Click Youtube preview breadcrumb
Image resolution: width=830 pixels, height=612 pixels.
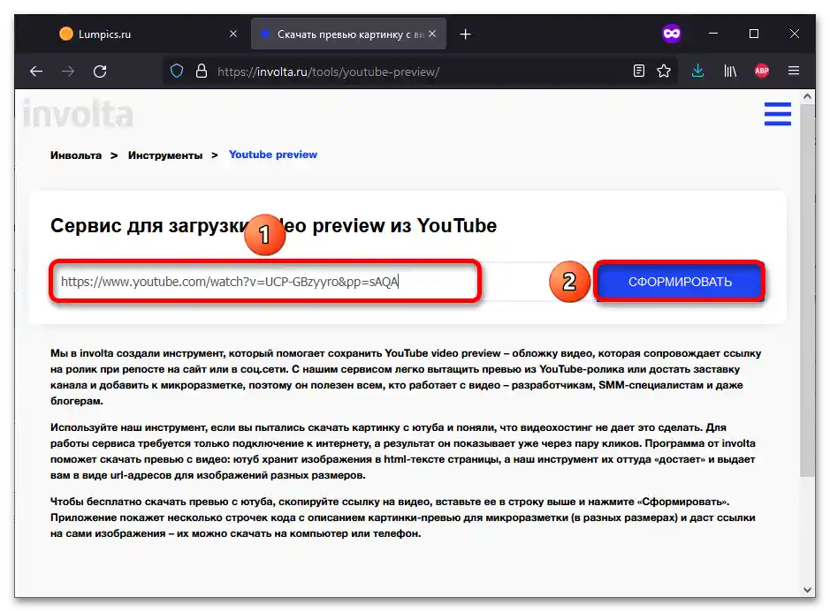tap(273, 155)
